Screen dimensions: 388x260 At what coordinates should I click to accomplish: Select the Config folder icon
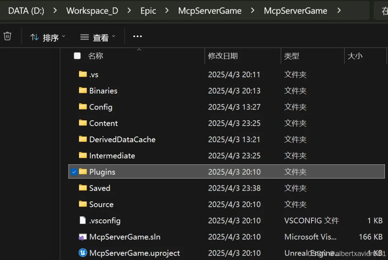point(83,107)
